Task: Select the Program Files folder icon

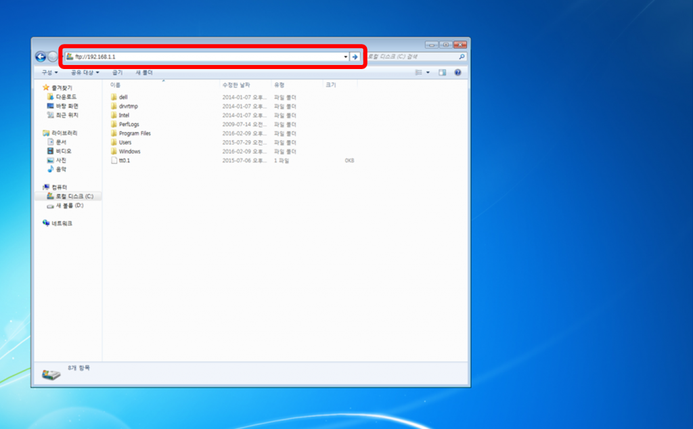Action: point(114,133)
